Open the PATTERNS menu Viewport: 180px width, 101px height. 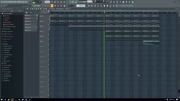click(11, 2)
